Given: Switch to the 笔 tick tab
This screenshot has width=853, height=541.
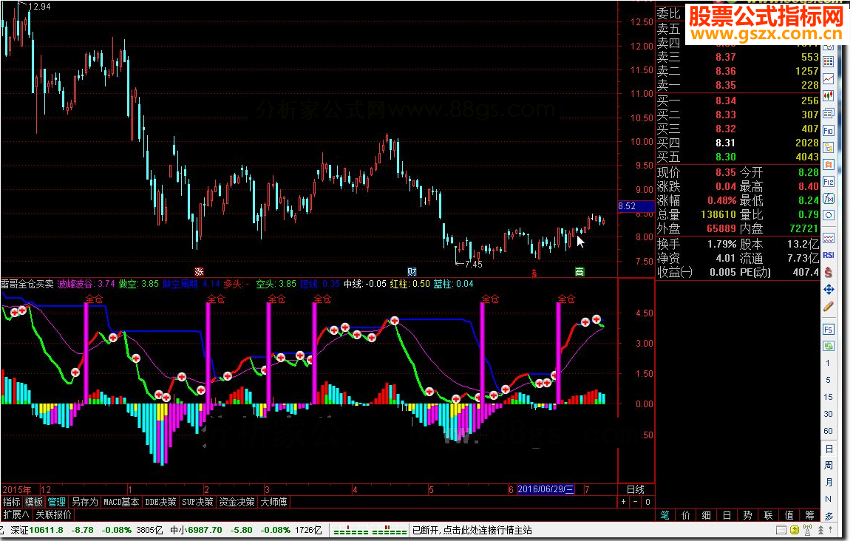Looking at the screenshot, I should tap(665, 515).
